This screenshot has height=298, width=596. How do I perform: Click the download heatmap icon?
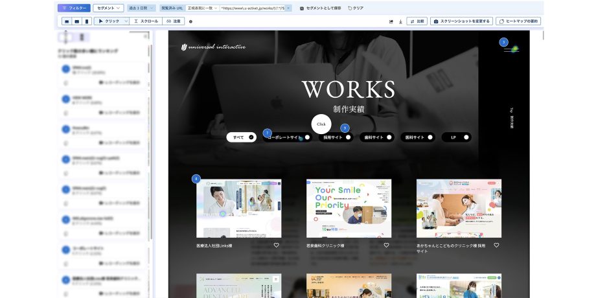click(x=400, y=21)
